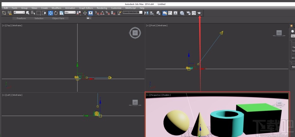Click the Select and Link chain icon
The height and width of the screenshot is (137, 295).
(x=4, y=13)
